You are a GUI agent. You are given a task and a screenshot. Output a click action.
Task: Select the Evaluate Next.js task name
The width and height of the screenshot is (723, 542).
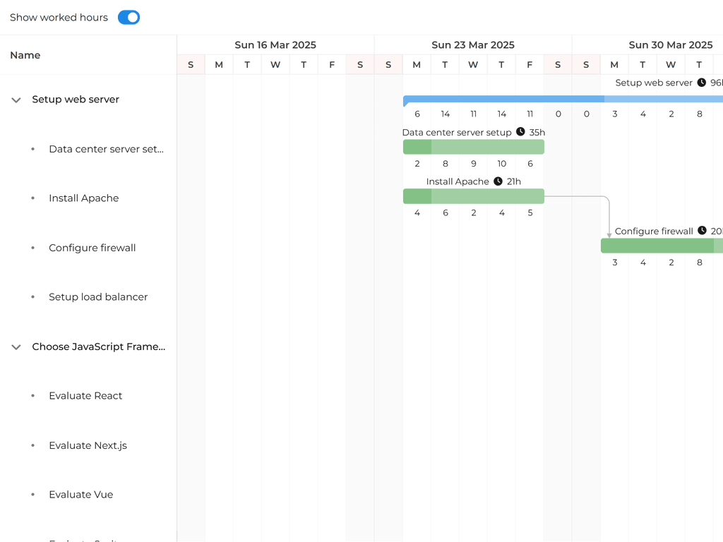coord(88,445)
